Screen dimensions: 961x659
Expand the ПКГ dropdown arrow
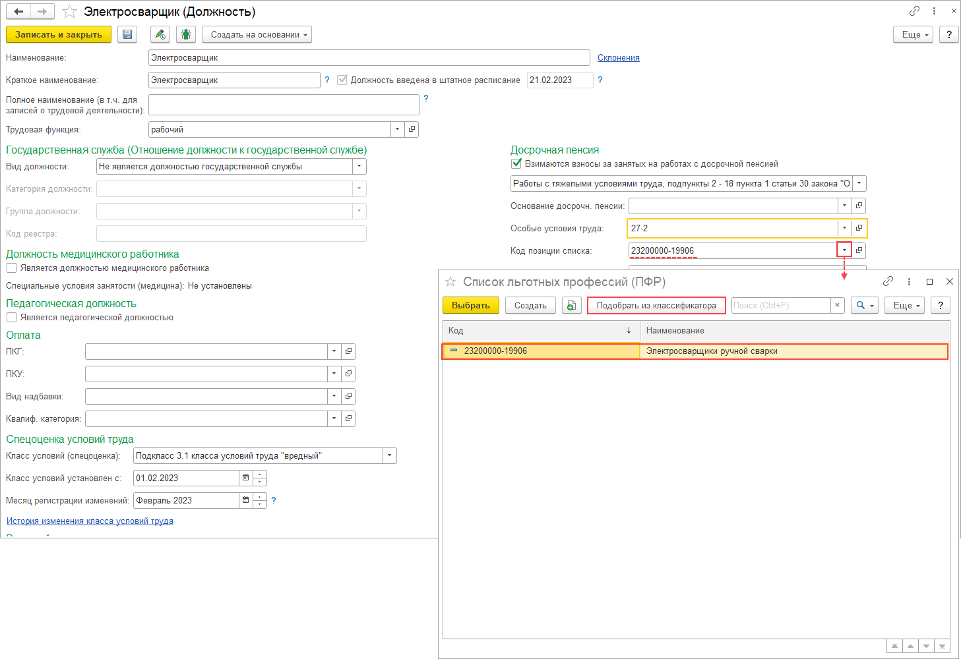[334, 351]
